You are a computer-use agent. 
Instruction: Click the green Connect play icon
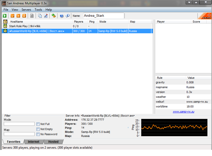coord(5,16)
